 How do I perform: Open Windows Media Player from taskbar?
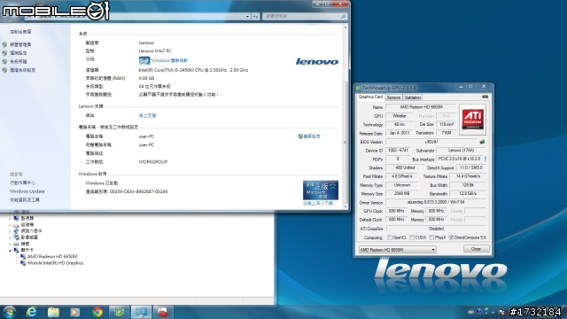pos(74,312)
